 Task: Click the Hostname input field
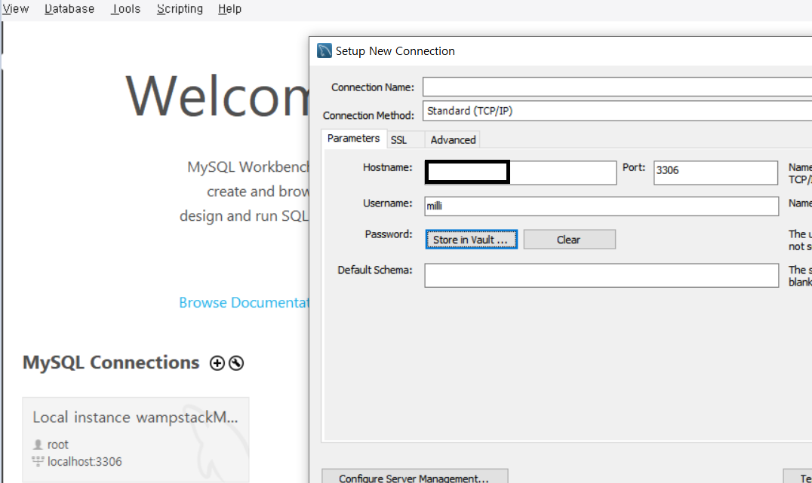[x=521, y=173]
